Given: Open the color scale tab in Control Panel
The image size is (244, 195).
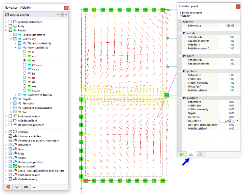Looking at the screenshot, I should pos(182,154).
